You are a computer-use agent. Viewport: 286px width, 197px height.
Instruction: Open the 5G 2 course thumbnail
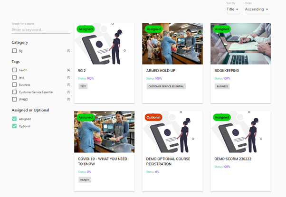[105, 44]
